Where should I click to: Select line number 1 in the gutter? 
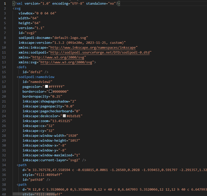5,3
